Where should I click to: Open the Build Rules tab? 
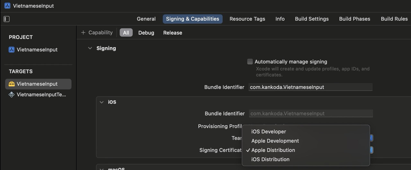pyautogui.click(x=394, y=19)
